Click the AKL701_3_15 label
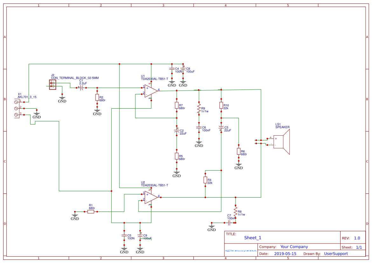 [x=27, y=97]
